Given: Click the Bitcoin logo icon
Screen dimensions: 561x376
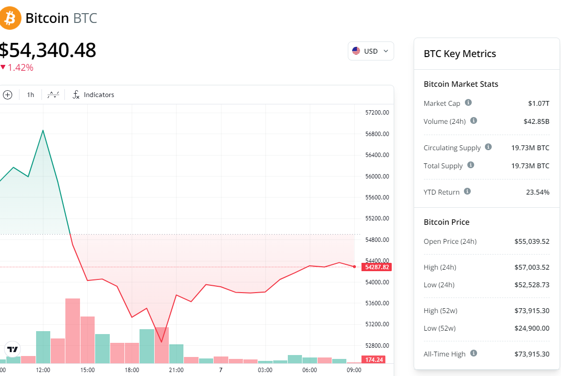Looking at the screenshot, I should pos(10,18).
